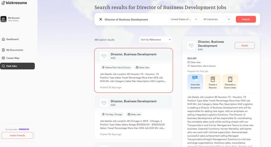
Task: Click location pin in job detail panel
Action: click(188, 66)
